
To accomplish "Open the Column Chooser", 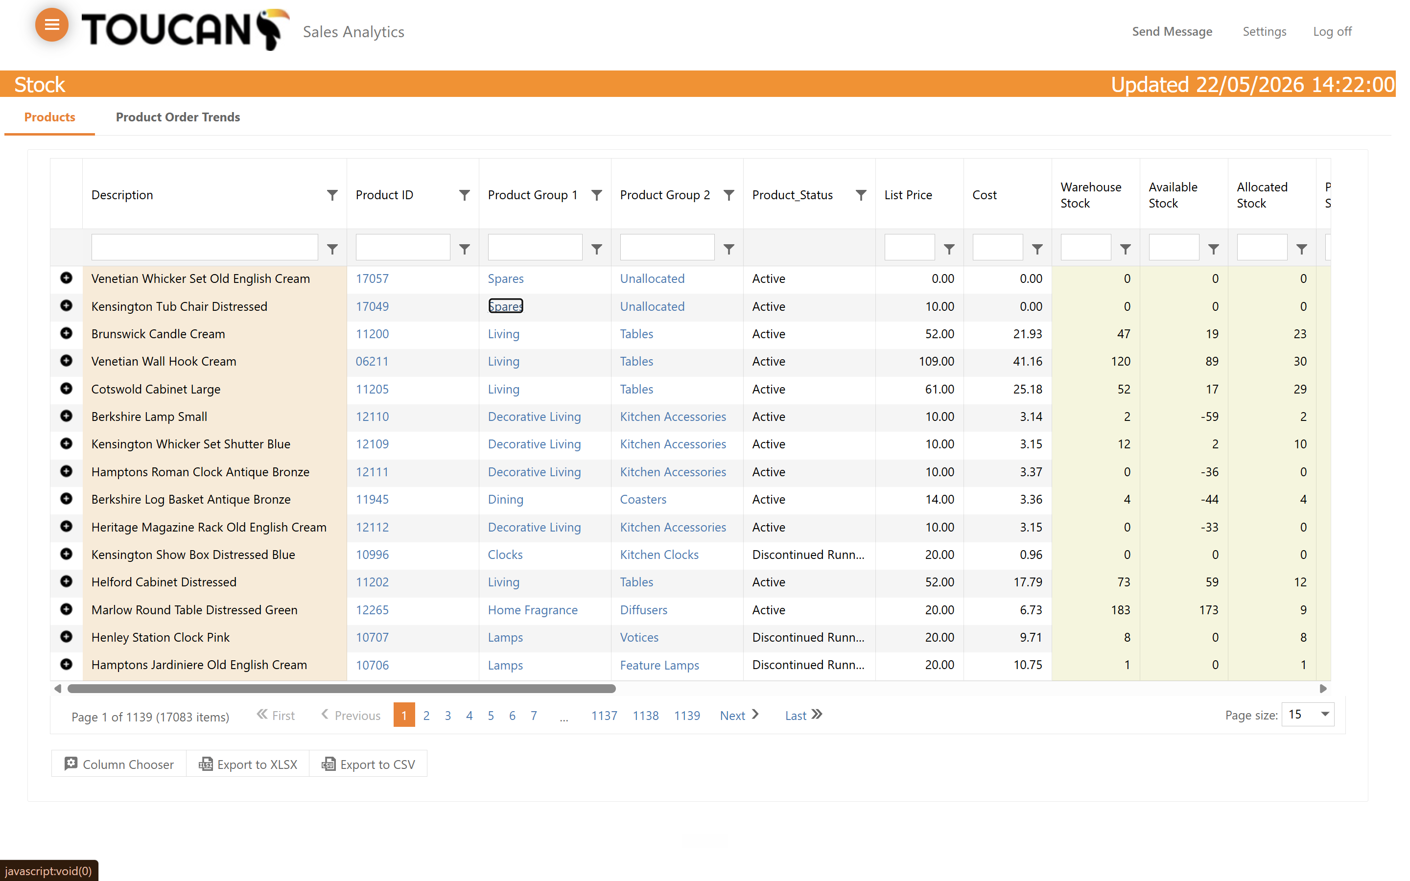I will coord(119,764).
